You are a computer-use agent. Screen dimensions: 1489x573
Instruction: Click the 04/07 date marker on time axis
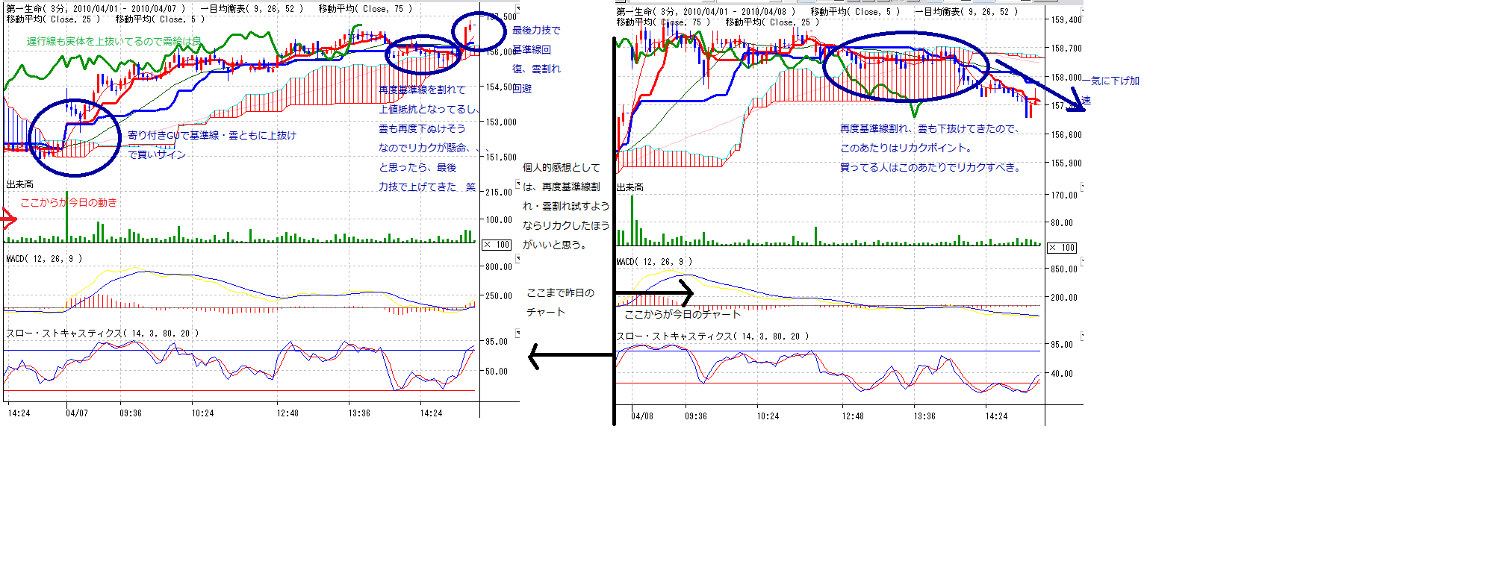tap(76, 413)
